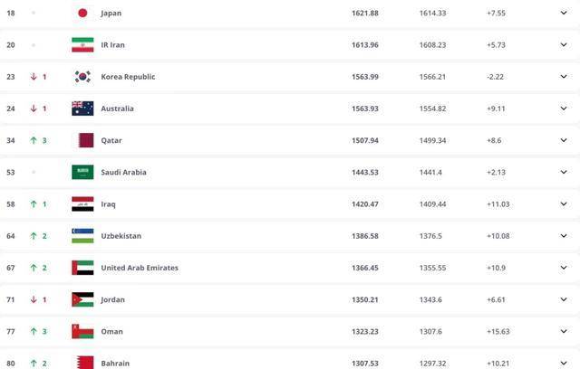Expand the Korea Republic row chevron
The image size is (580, 369).
point(563,77)
